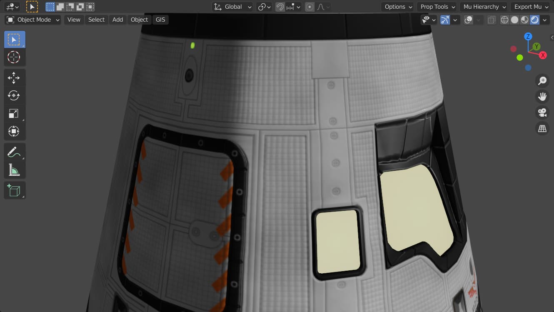This screenshot has height=312, width=554.
Task: Toggle viewport gizmos display
Action: (x=445, y=20)
